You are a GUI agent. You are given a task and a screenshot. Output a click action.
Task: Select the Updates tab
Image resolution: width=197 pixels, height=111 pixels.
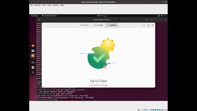(x=112, y=25)
